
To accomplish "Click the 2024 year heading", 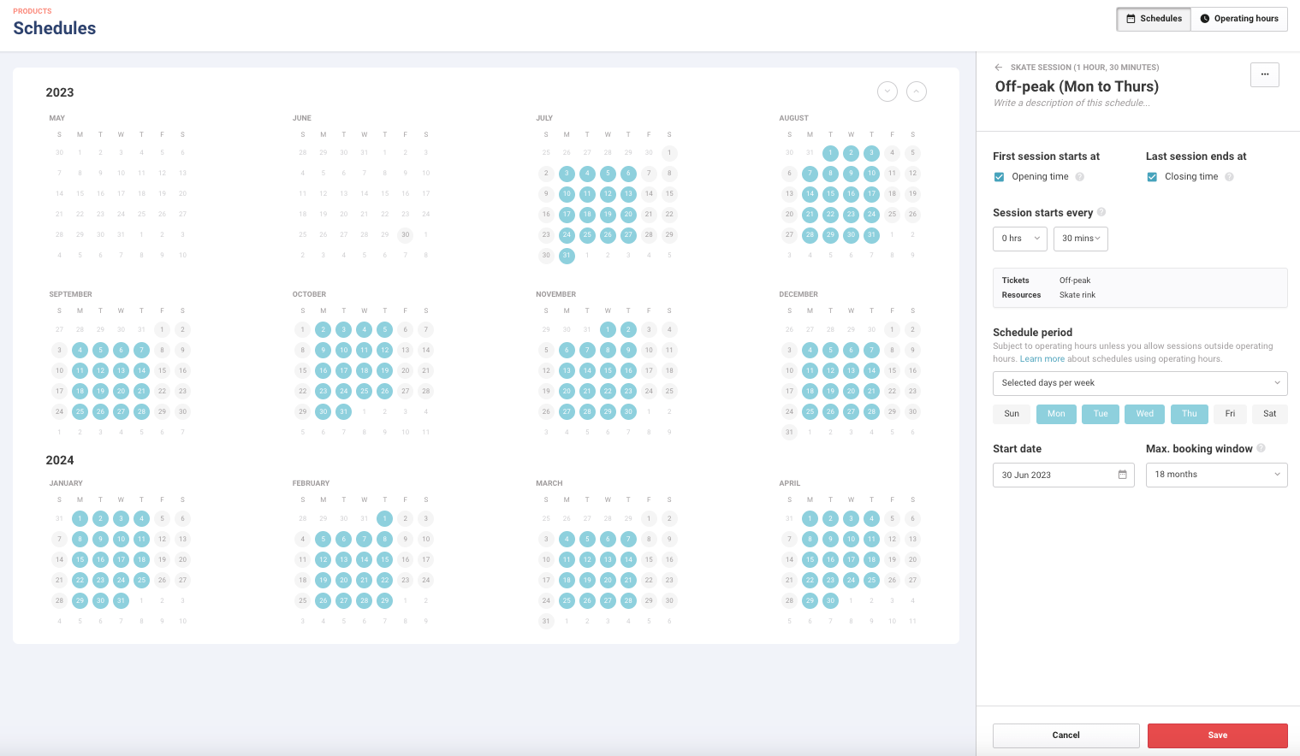I will [60, 460].
